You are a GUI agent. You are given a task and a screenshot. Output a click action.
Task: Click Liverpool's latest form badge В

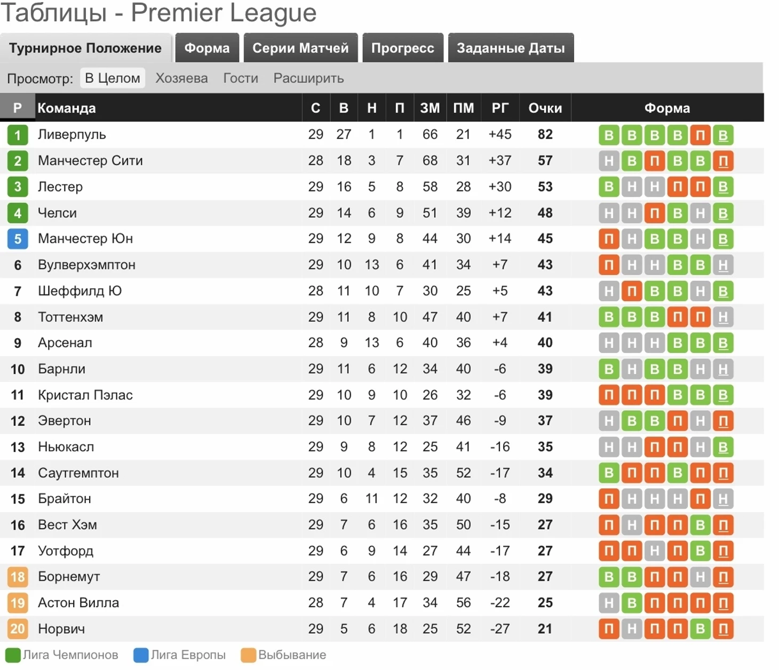click(723, 135)
